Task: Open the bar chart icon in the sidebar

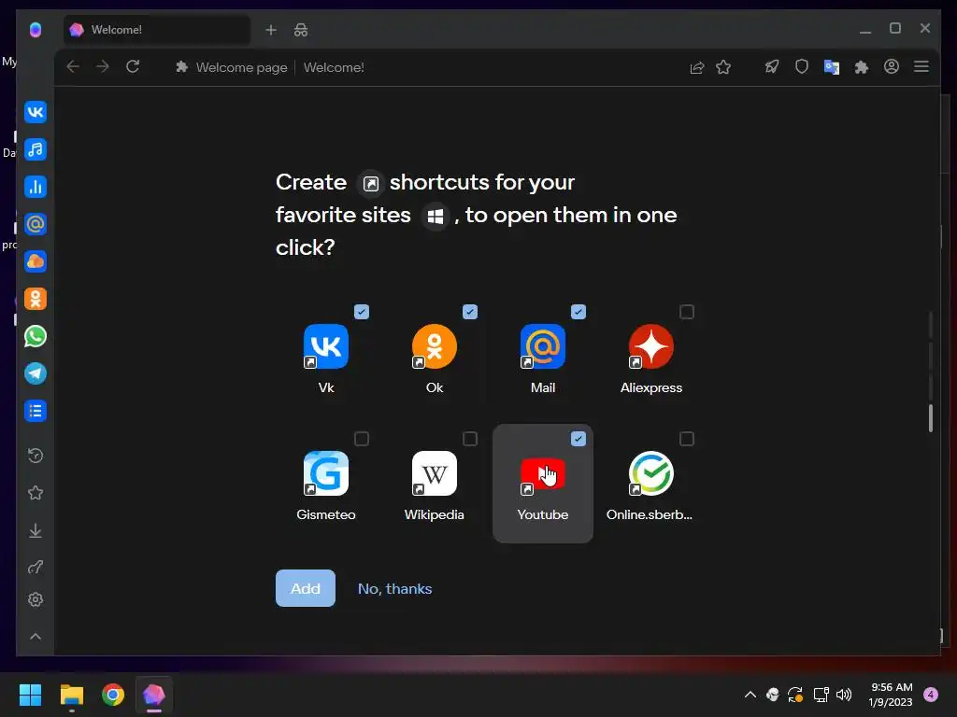Action: [x=36, y=187]
